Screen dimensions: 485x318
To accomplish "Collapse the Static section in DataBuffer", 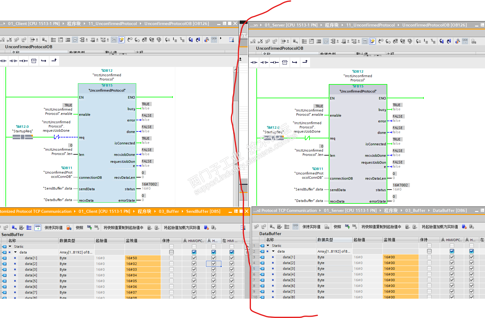I will coord(268,246).
